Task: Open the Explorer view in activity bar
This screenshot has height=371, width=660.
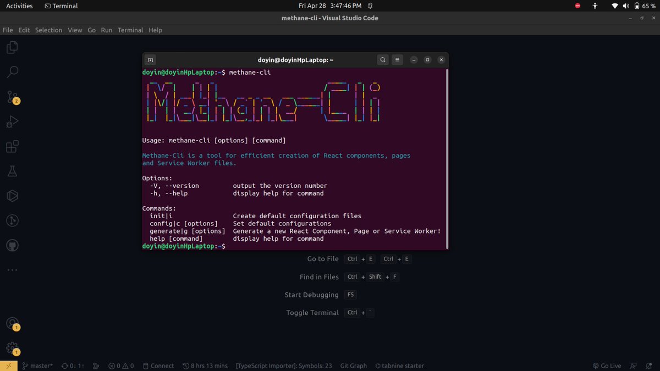Action: 12,48
